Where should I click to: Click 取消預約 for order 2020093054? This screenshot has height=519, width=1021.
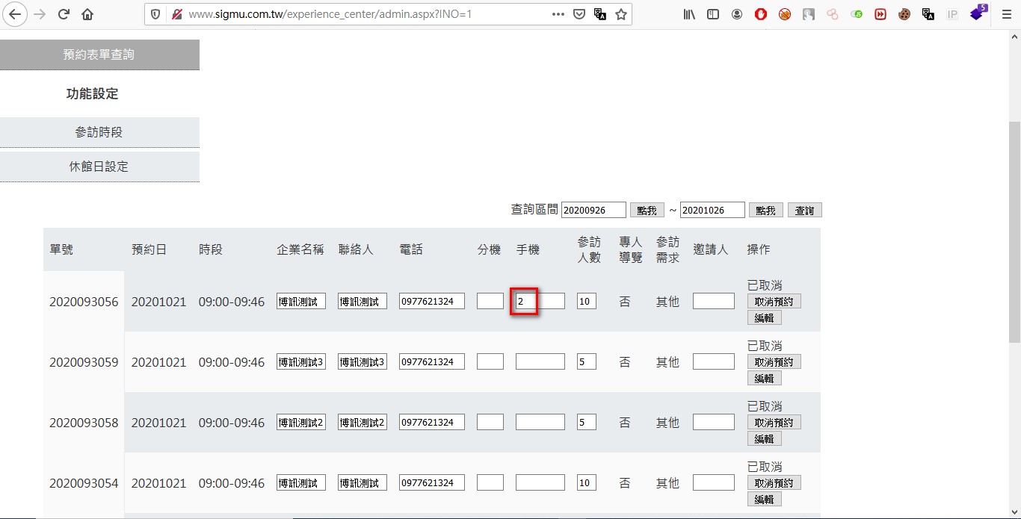point(774,483)
